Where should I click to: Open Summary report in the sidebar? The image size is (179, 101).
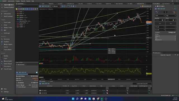click(7, 39)
